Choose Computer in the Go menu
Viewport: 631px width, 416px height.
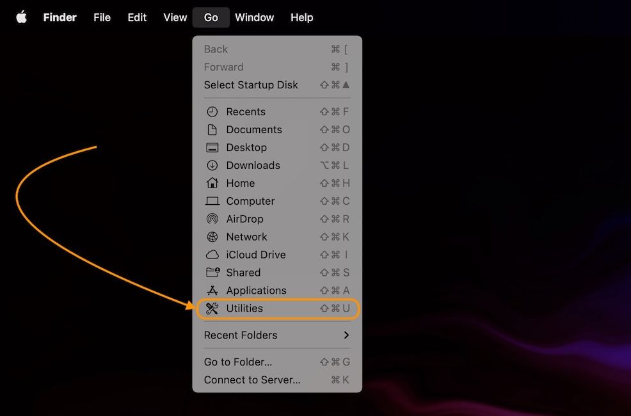pyautogui.click(x=250, y=201)
